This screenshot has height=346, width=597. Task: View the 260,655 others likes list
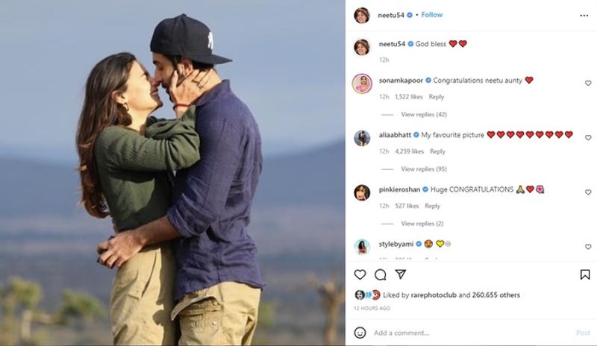496,295
